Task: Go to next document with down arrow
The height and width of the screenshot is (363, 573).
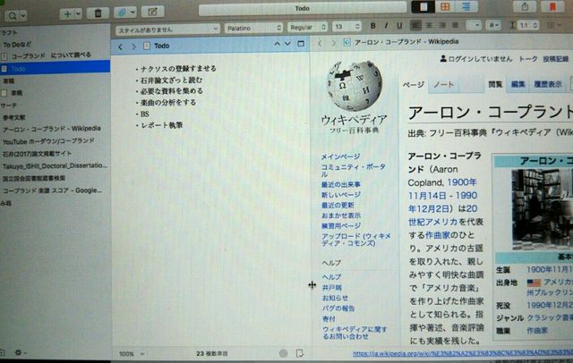Action: point(287,44)
